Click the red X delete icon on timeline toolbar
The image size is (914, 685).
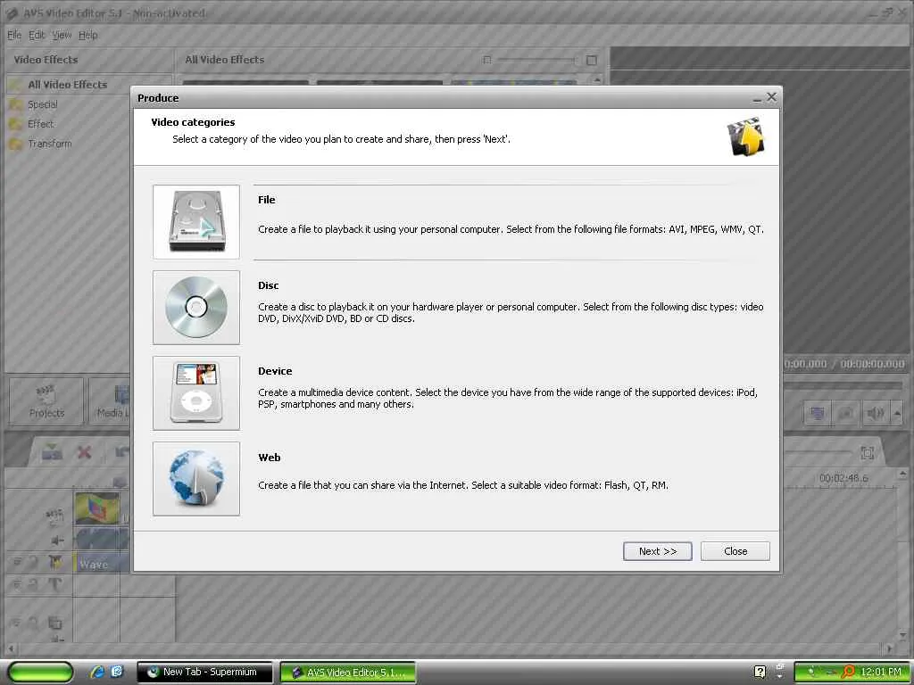[85, 452]
